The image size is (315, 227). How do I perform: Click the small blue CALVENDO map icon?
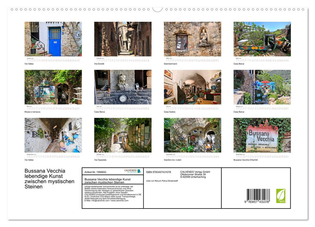coord(139,171)
